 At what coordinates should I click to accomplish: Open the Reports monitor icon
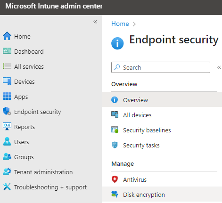tap(7, 126)
